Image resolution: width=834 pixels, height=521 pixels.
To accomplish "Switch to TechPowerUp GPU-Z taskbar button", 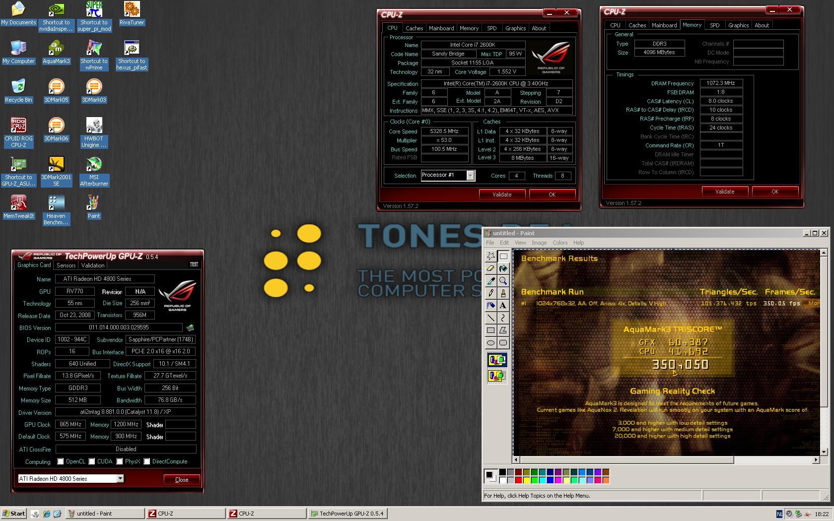I will coord(347,514).
